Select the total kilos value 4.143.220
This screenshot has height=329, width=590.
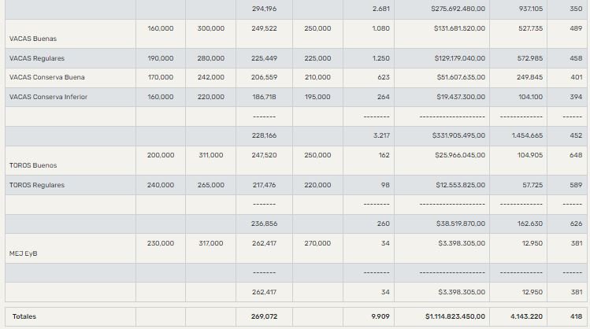(x=527, y=316)
